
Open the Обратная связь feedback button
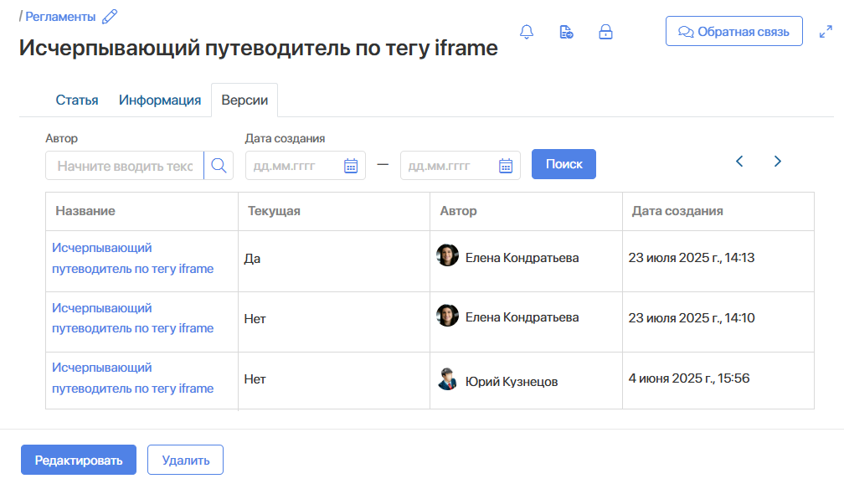click(733, 32)
